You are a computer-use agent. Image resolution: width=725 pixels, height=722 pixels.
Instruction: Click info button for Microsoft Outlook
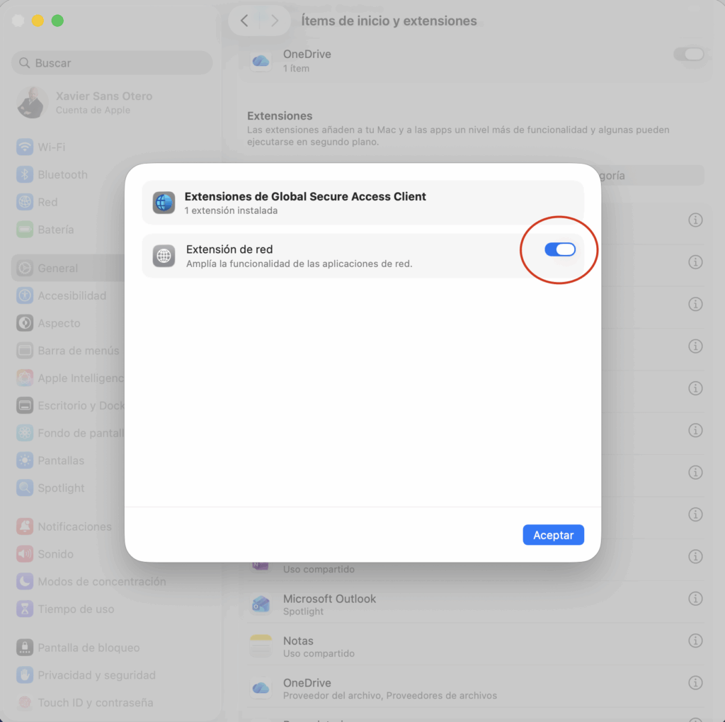tap(695, 599)
